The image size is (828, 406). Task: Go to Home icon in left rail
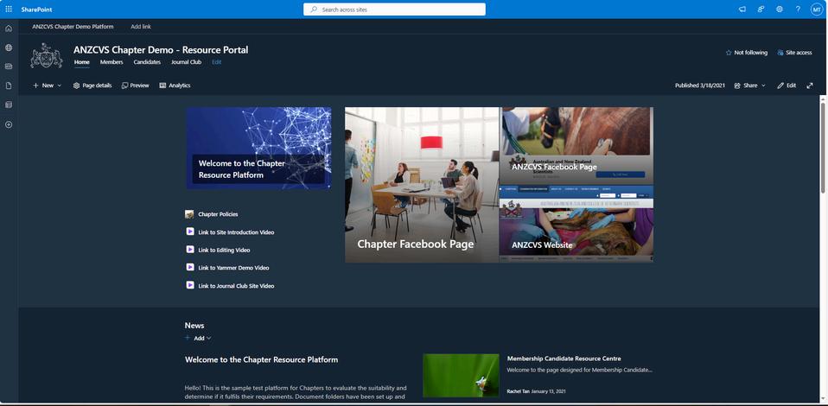[9, 28]
